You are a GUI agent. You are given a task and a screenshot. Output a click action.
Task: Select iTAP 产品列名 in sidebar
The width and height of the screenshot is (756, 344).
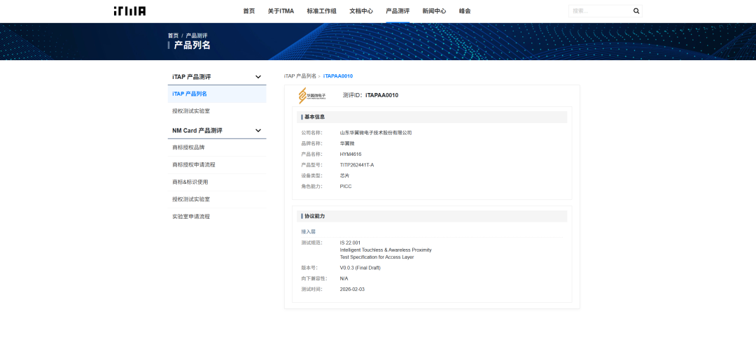point(217,94)
